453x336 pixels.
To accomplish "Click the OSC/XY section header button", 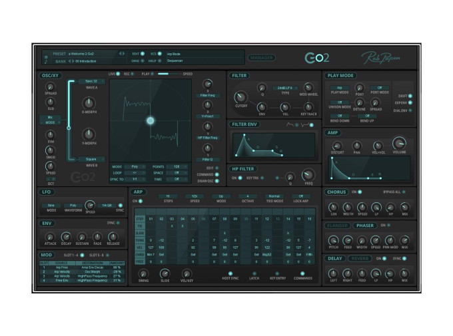I will pos(51,75).
